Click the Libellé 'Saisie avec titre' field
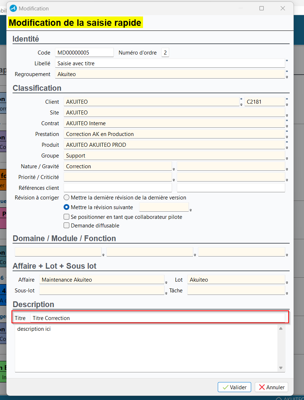The image size is (304, 400). pyautogui.click(x=170, y=63)
